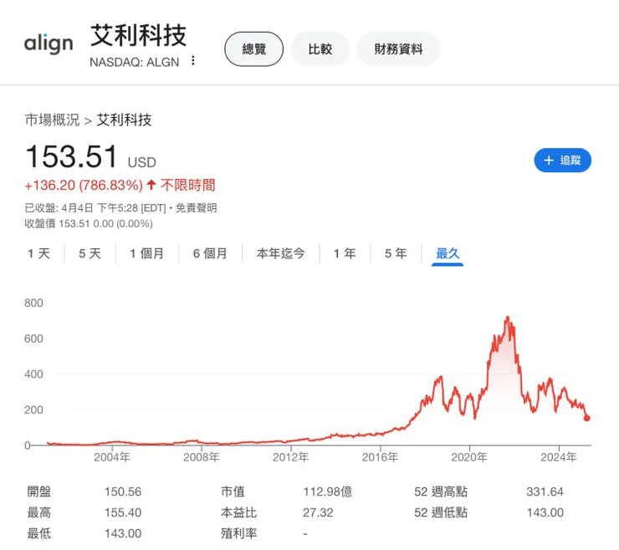The width and height of the screenshot is (619, 550).
Task: Click the 600 y-axis label
Action: coord(33,339)
